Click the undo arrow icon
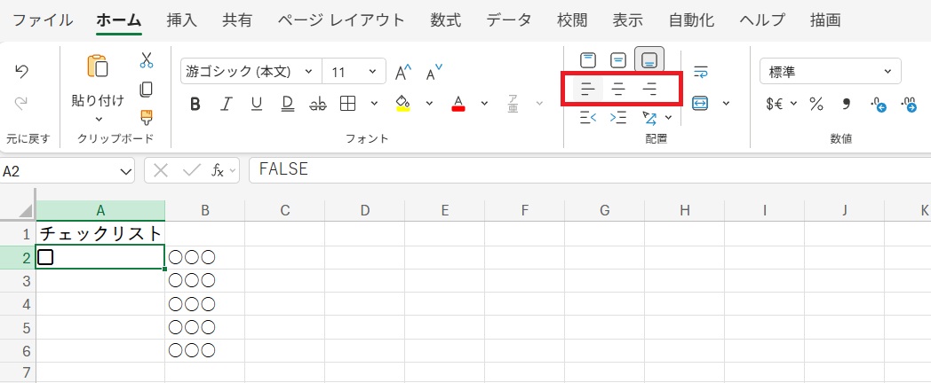Viewport: 931px width, 383px height. point(23,72)
